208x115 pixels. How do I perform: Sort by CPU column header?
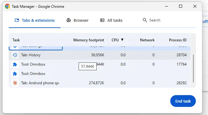pyautogui.click(x=115, y=40)
